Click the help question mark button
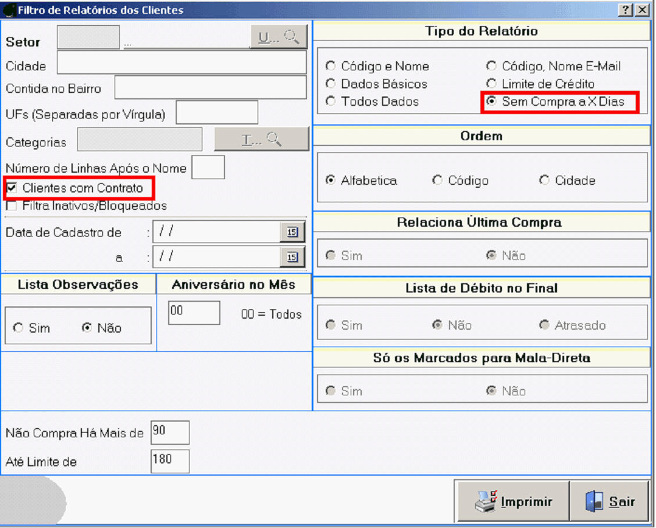 click(626, 10)
